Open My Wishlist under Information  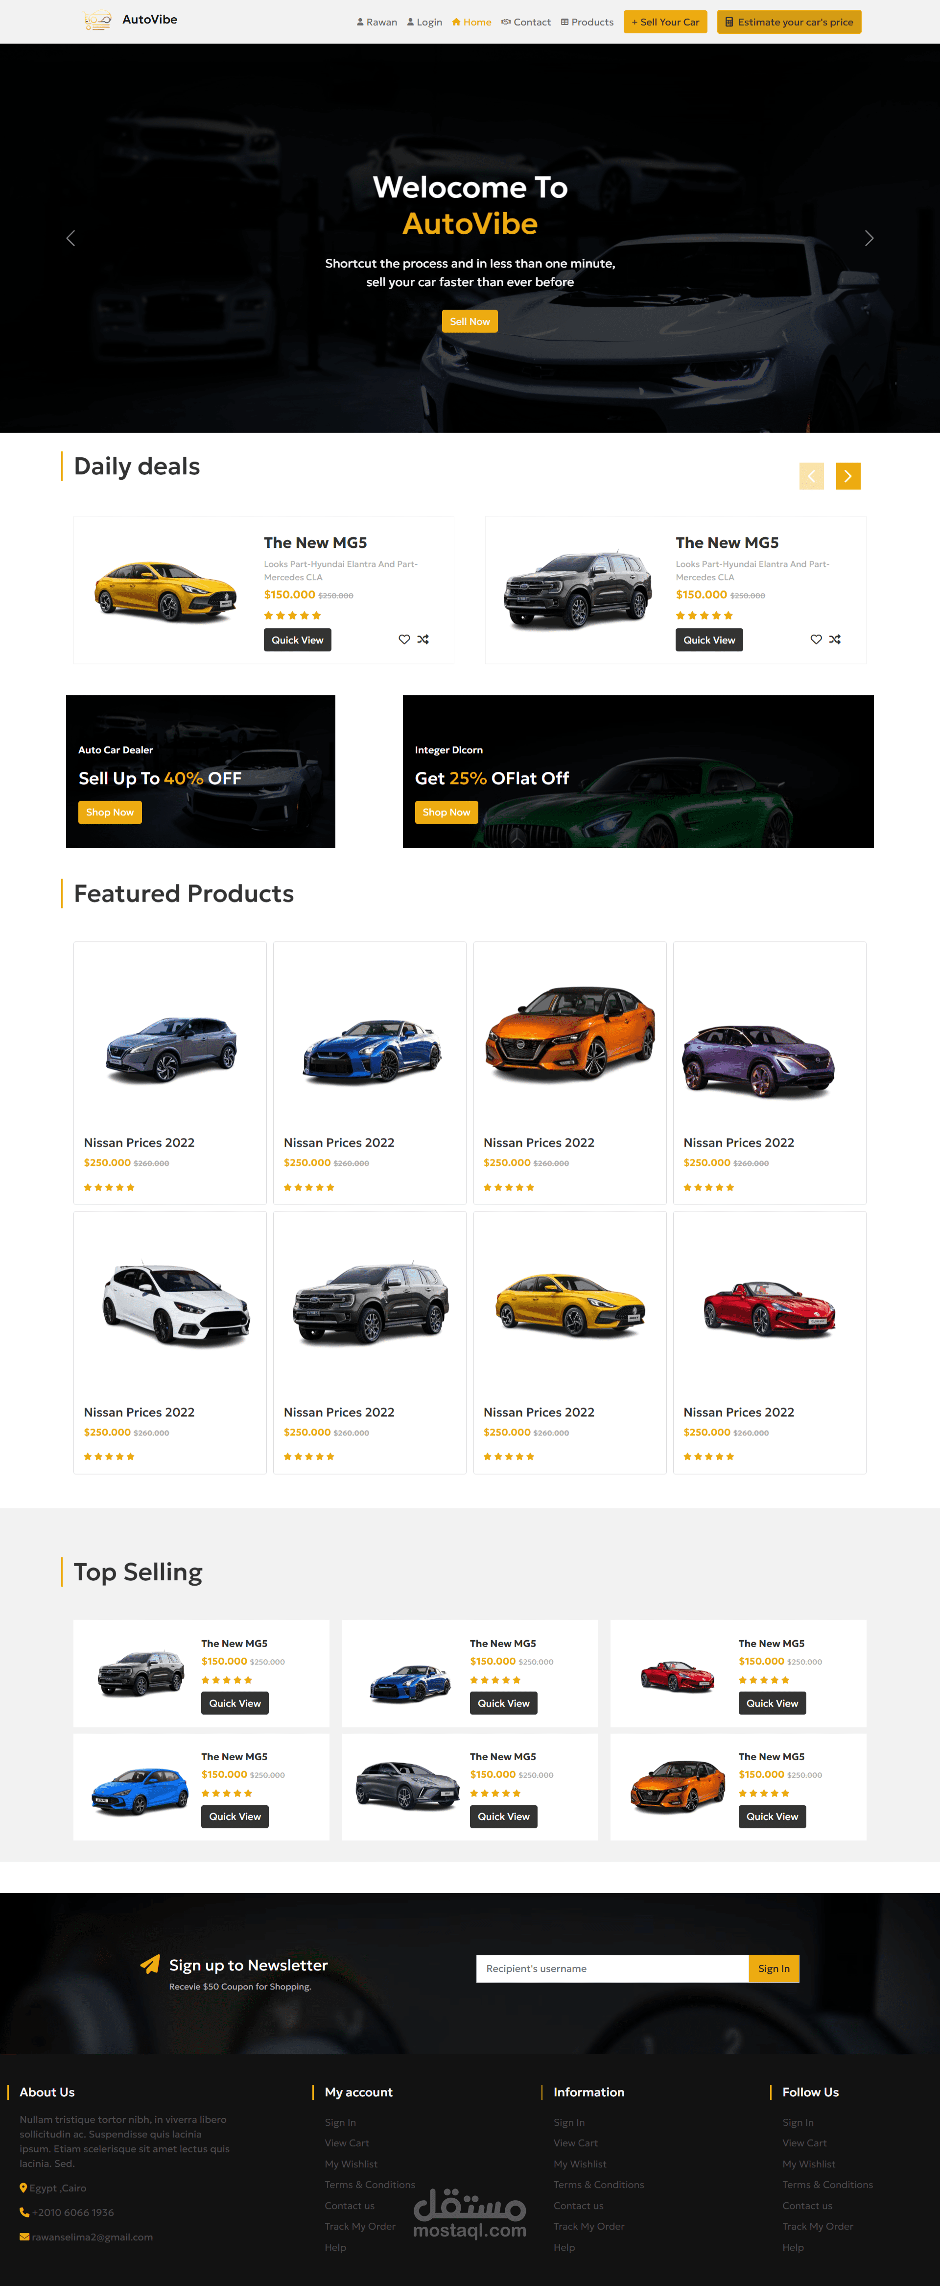(x=580, y=2164)
